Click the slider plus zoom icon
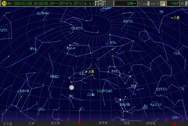 click(x=158, y=4)
